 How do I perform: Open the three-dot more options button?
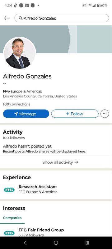click(105, 114)
